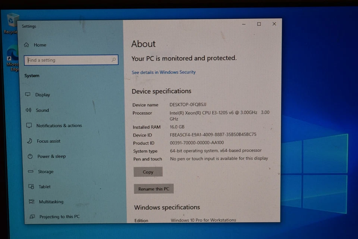Click the Tablet icon in sidebar
This screenshot has height=239, width=358.
pyautogui.click(x=31, y=187)
